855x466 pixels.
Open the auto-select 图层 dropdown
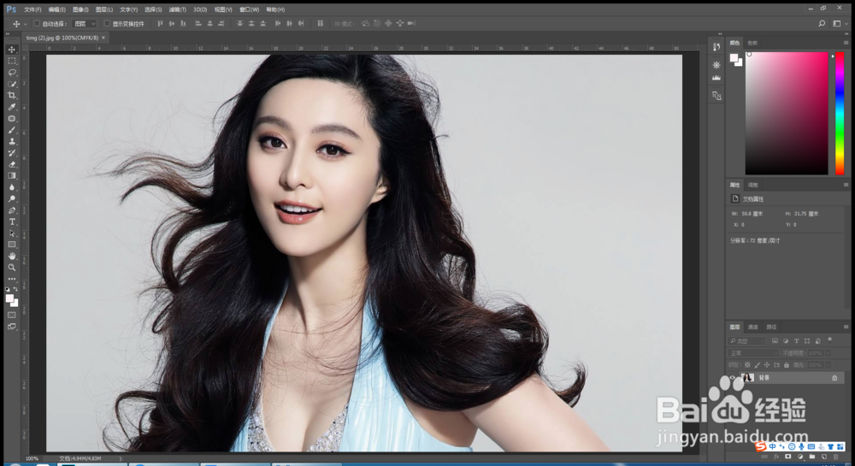click(x=85, y=23)
